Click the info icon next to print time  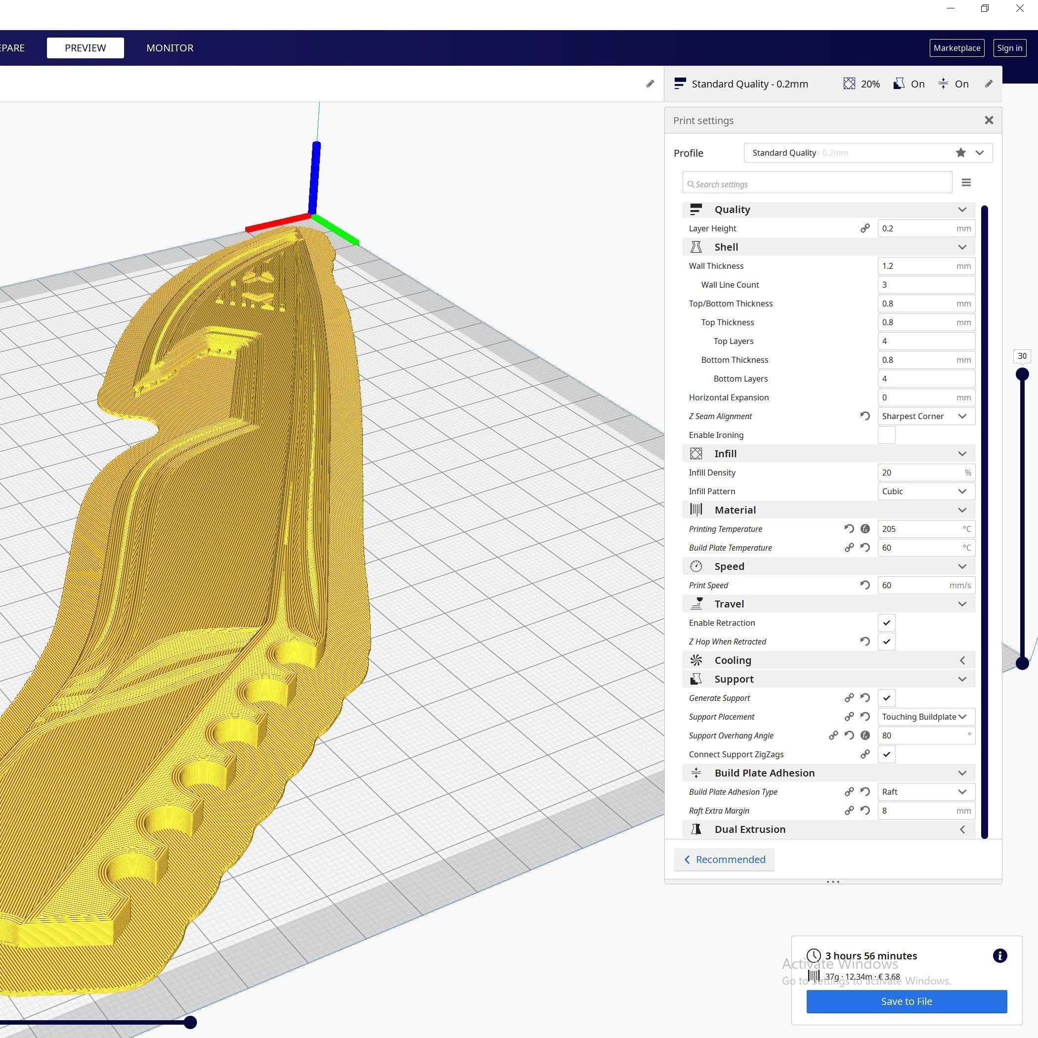click(x=999, y=955)
